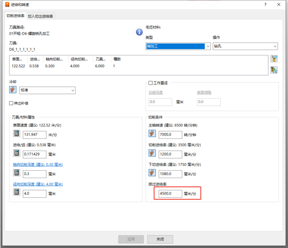The width and height of the screenshot is (288, 248).
Task: Click the blue info icon near stock material
Action: (x=139, y=32)
